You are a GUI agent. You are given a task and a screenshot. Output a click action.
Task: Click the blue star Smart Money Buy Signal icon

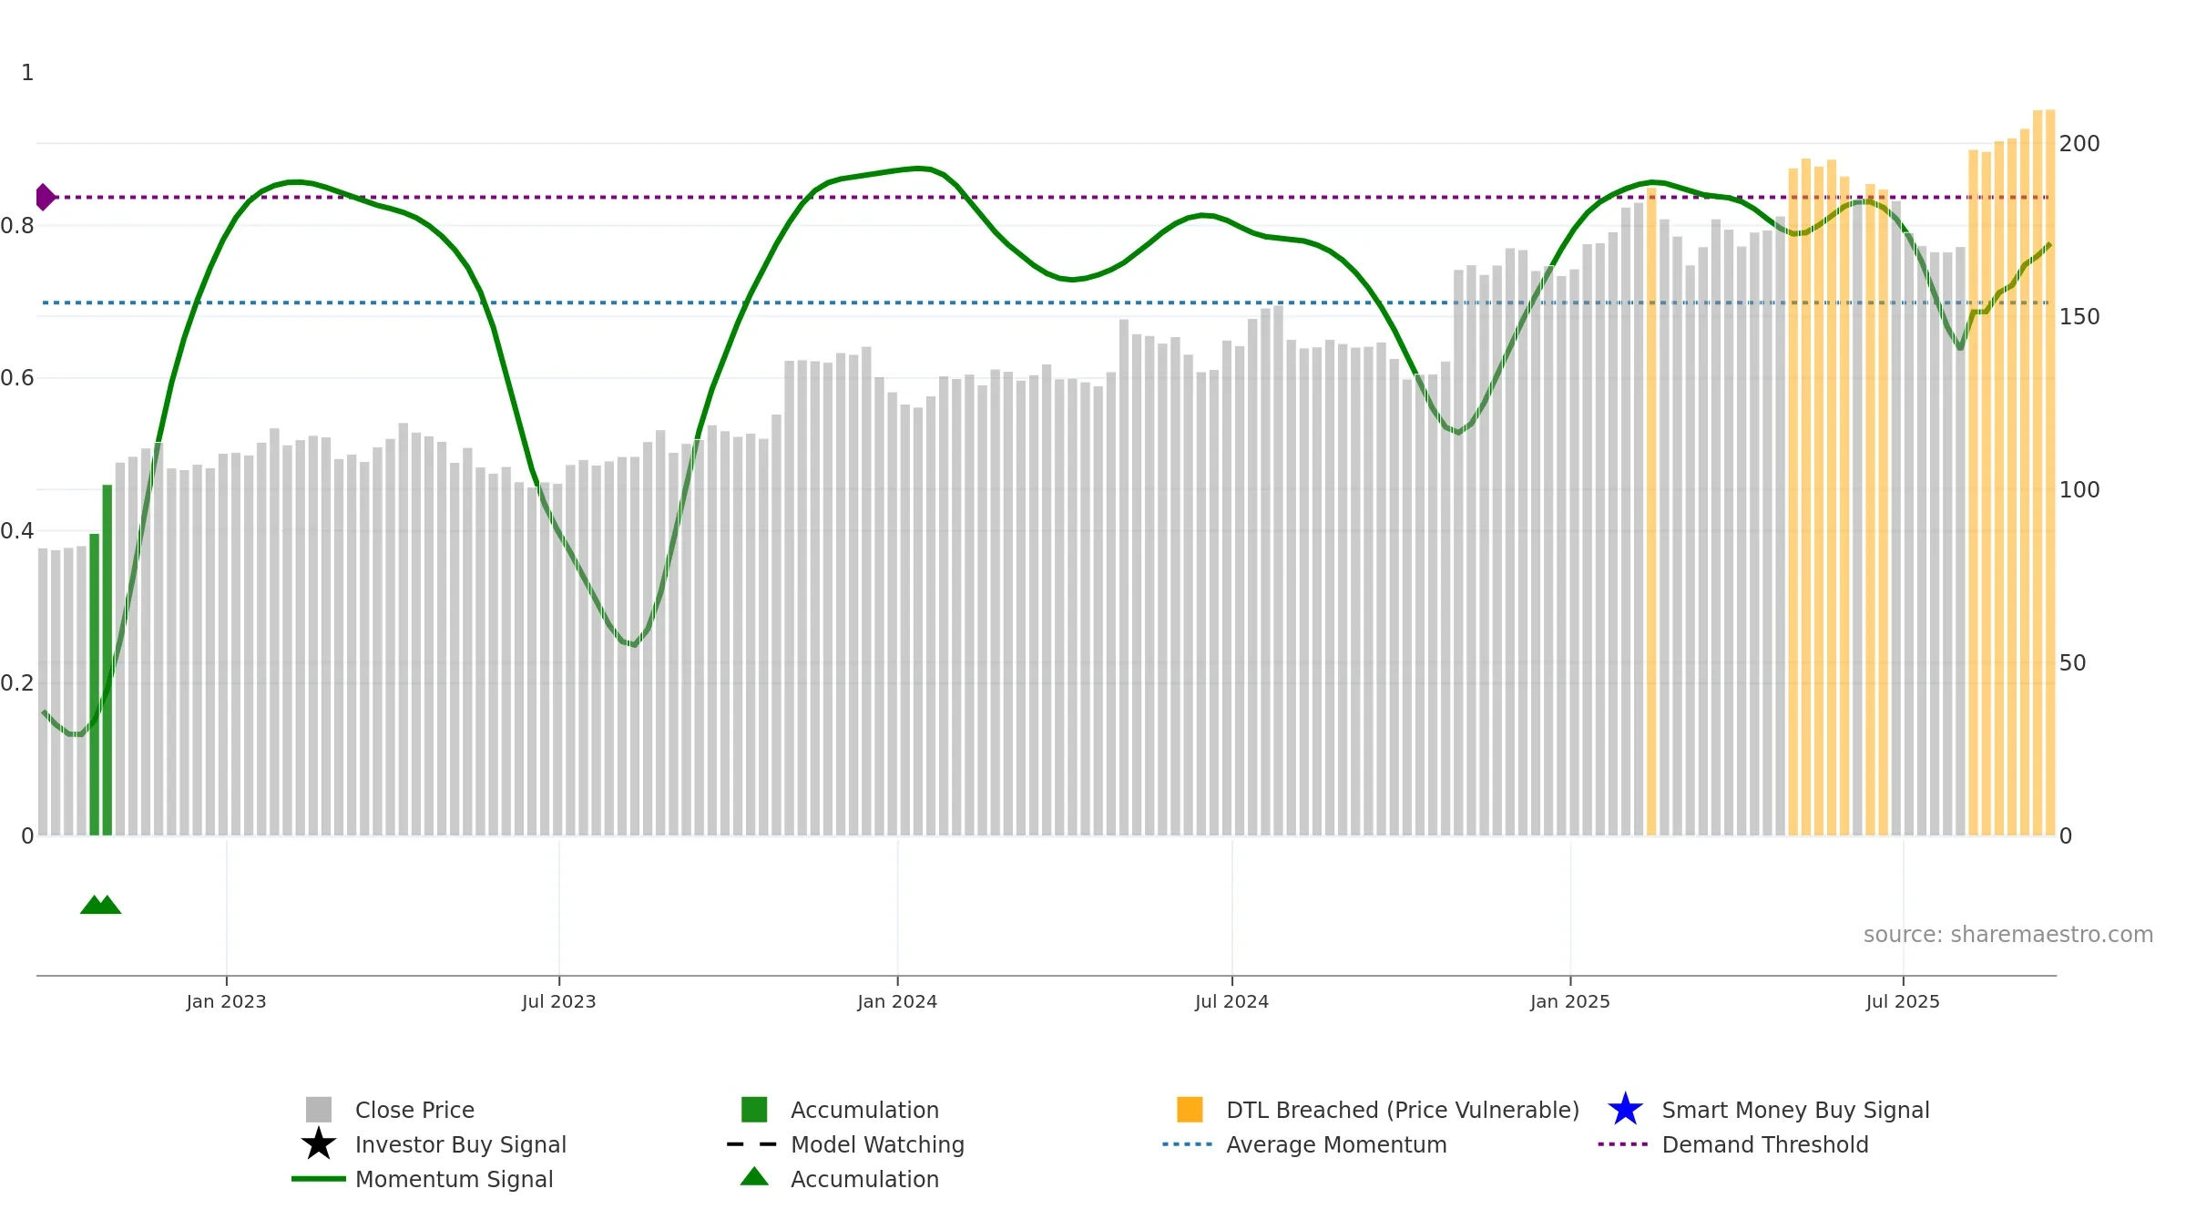click(x=1626, y=1110)
